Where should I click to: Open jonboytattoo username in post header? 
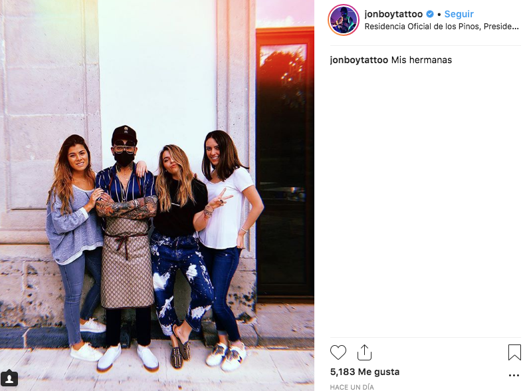pos(393,14)
